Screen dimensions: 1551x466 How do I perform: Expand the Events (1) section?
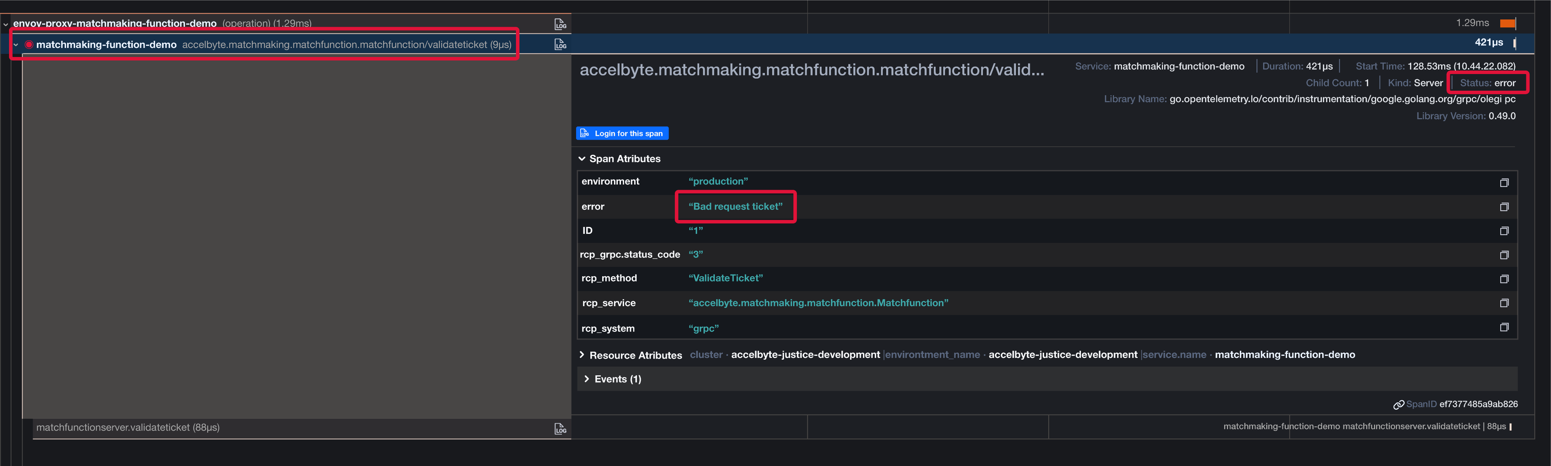pos(587,379)
